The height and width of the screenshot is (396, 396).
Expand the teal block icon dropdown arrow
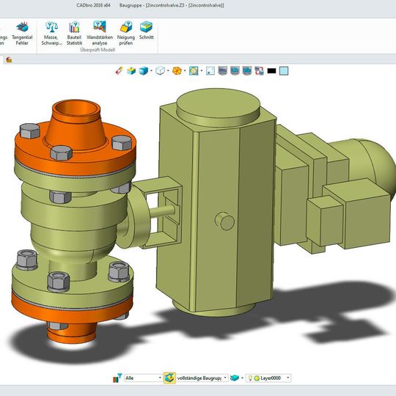[242, 378]
